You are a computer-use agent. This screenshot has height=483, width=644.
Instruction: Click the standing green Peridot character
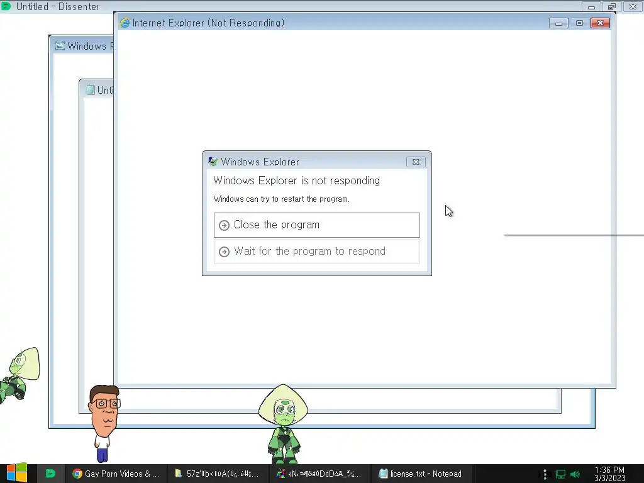tap(283, 424)
